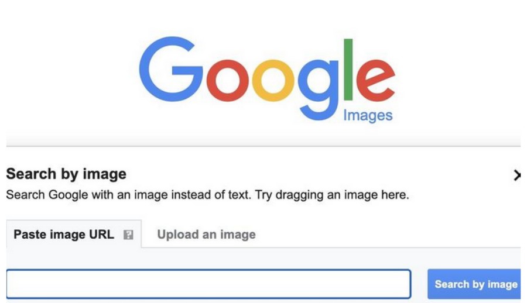The width and height of the screenshot is (527, 303).
Task: Click the bold Search by image heading
Action: coord(66,174)
